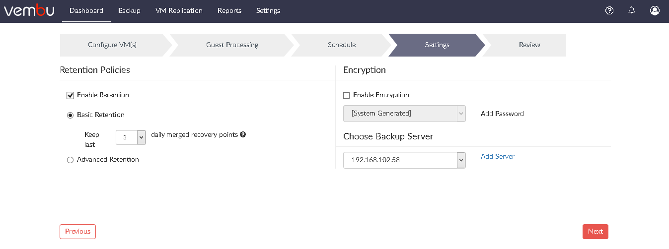Click the Add Server link

pos(498,156)
